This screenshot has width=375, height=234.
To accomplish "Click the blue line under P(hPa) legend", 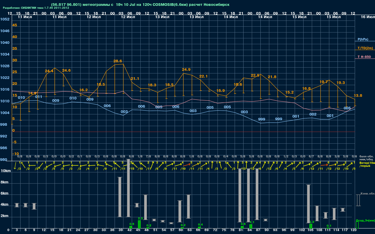I will click(x=365, y=42).
